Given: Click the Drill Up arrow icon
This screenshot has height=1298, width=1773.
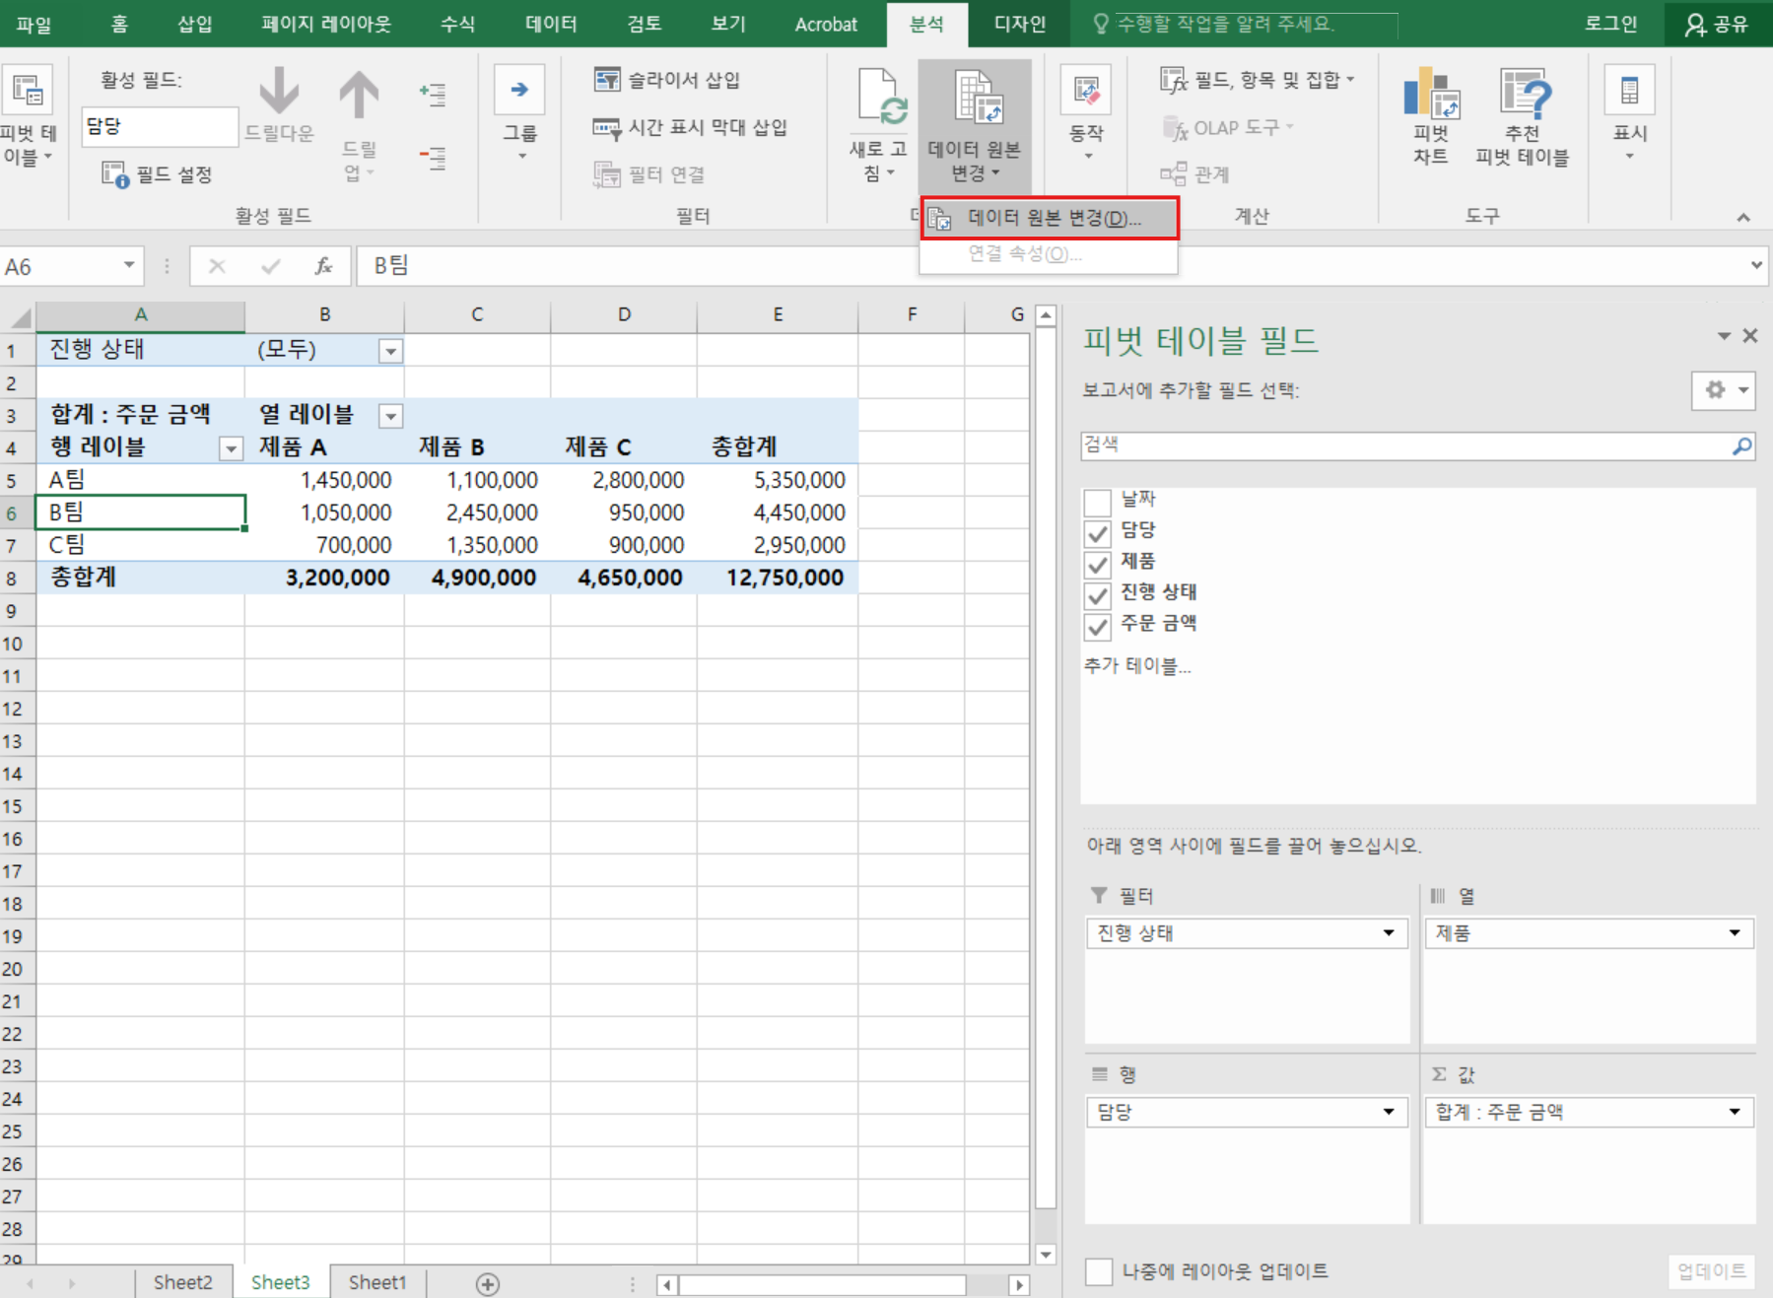Looking at the screenshot, I should pos(359,96).
